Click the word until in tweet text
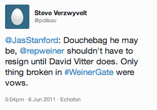Viewport: 157px width, 110px height. [x=39, y=61]
